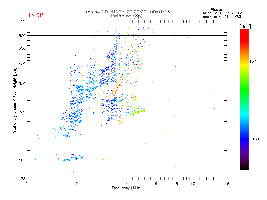The height and width of the screenshot is (200, 267).
Task: Click the x-axis tick label '8'
Action: 177,184
